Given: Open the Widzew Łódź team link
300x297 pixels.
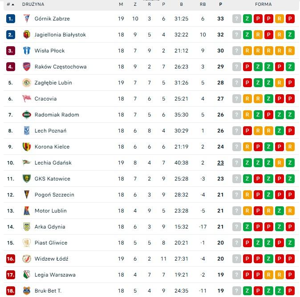Looking at the screenshot, I should click(x=51, y=259).
